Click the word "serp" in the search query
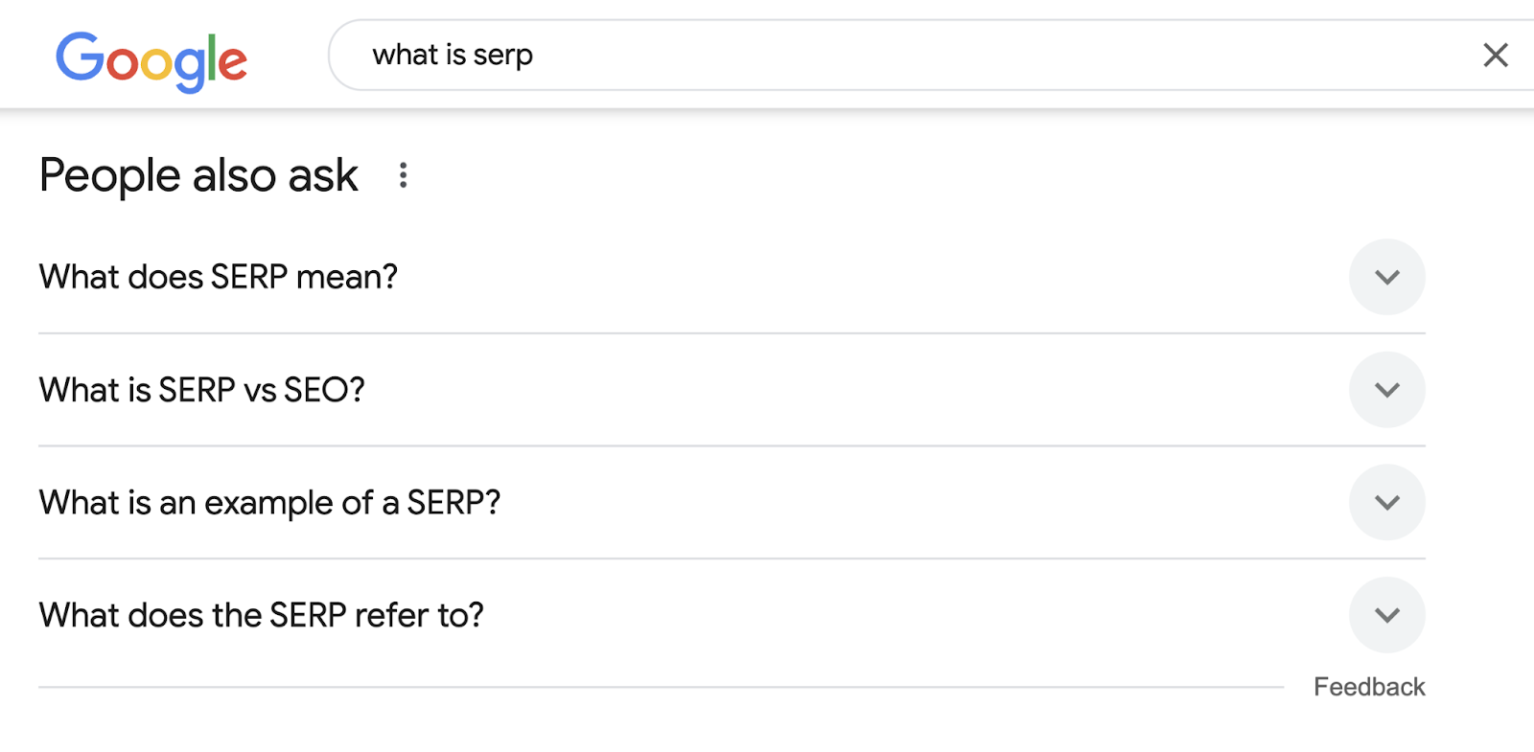The height and width of the screenshot is (752, 1534). [502, 56]
